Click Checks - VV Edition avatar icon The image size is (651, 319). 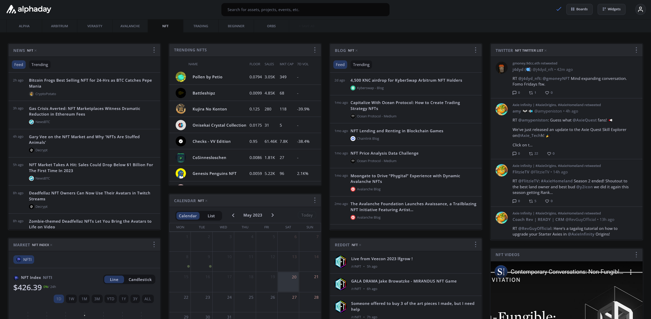(181, 141)
